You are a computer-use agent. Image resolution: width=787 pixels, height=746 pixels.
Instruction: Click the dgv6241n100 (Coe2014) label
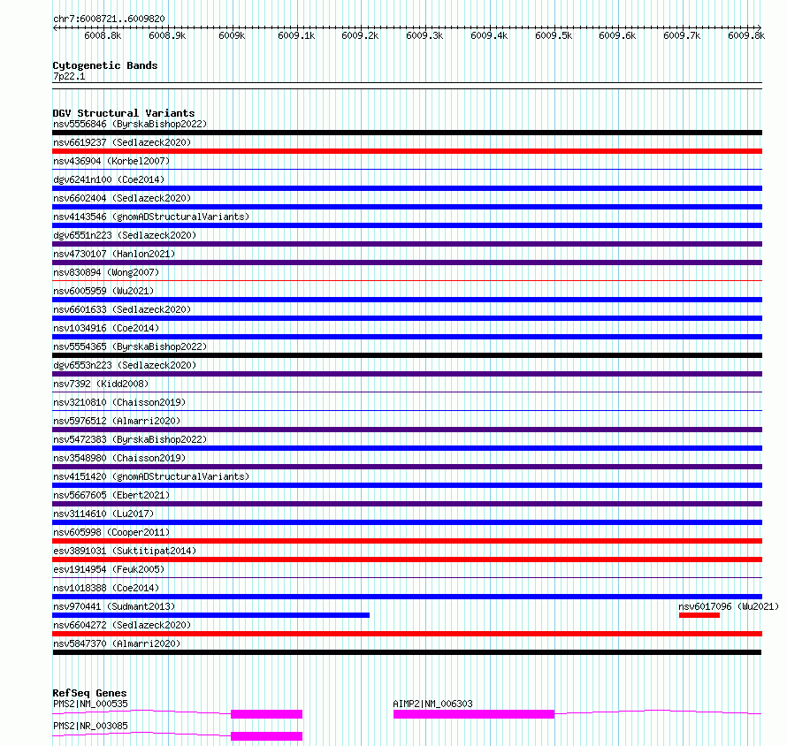pos(109,179)
